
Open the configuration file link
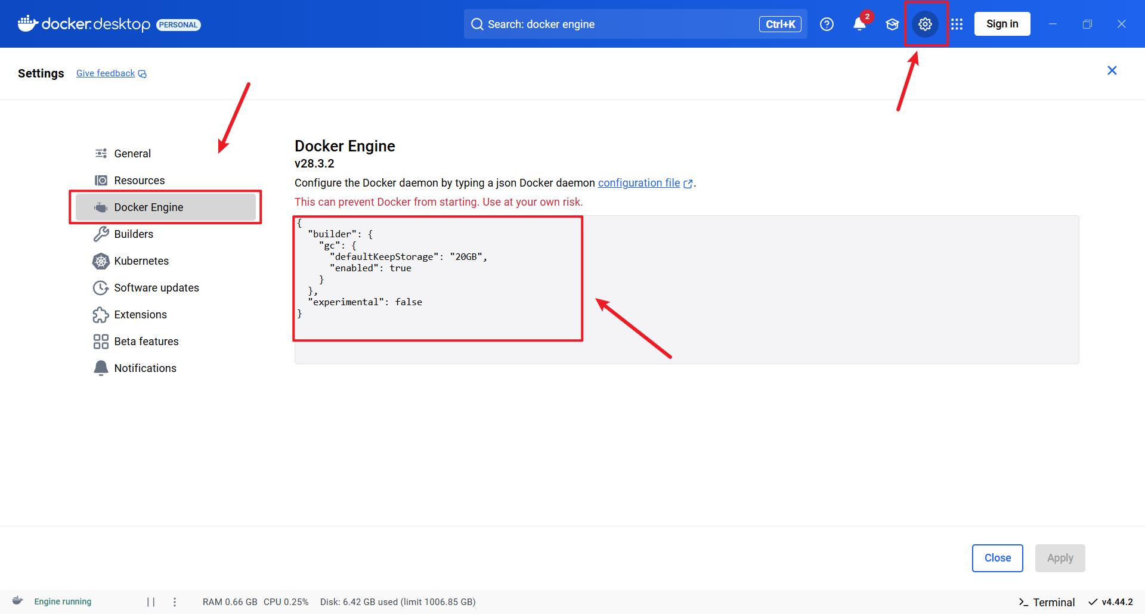coord(639,183)
